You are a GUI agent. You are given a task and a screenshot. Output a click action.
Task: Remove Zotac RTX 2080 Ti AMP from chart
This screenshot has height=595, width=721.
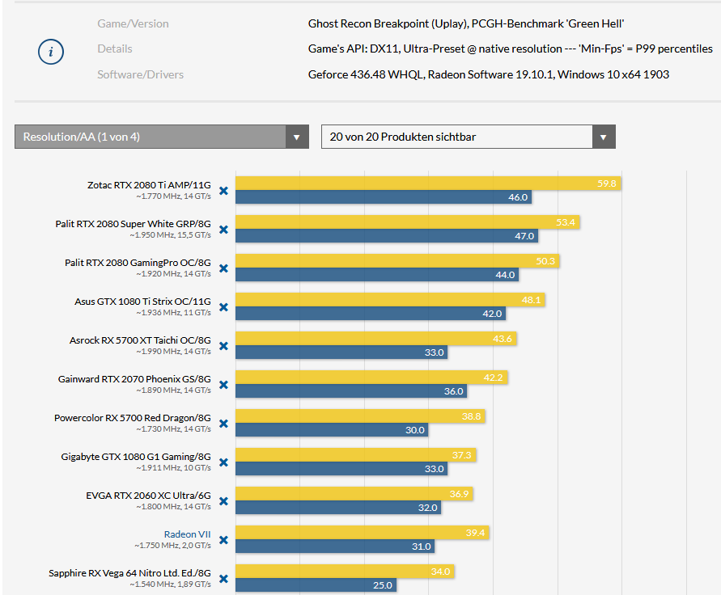pyautogui.click(x=223, y=191)
